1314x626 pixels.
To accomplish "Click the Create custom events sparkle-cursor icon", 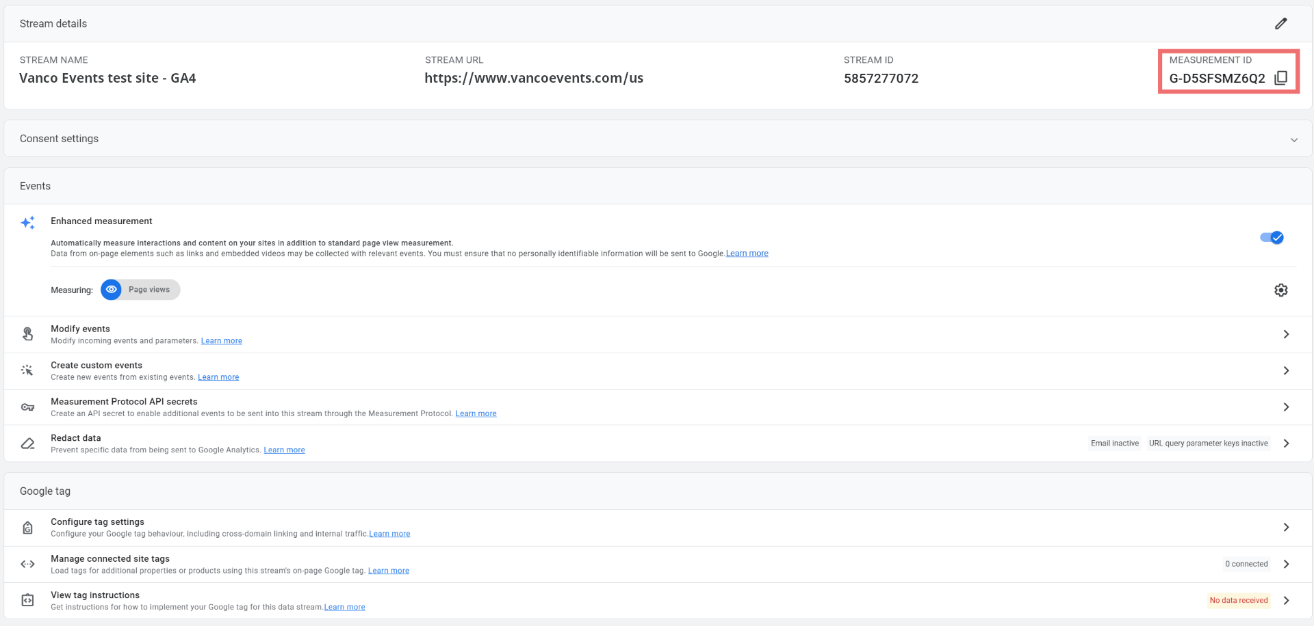I will click(x=27, y=370).
